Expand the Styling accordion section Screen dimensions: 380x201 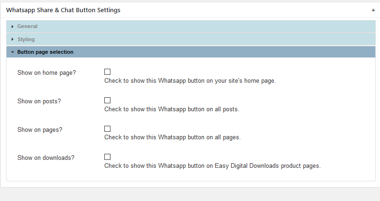click(x=26, y=40)
